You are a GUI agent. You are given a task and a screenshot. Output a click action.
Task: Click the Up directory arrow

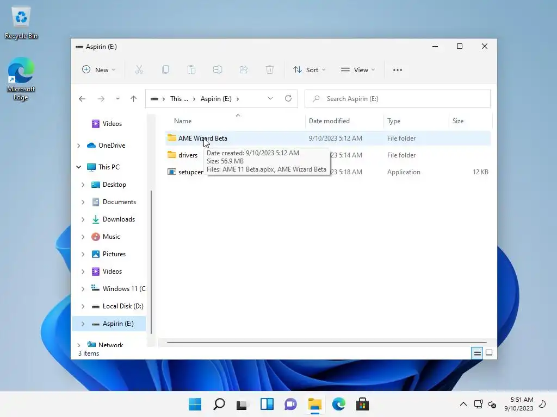[x=134, y=99]
